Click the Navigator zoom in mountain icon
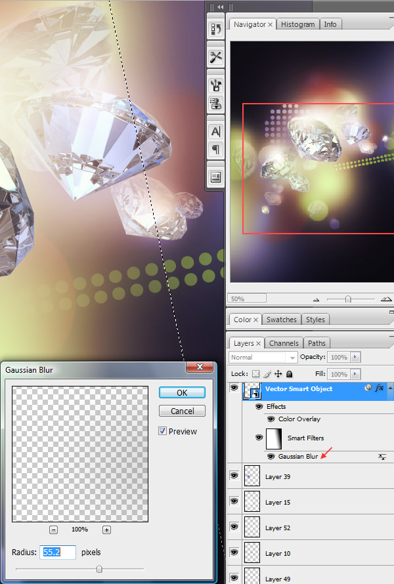The image size is (394, 584). point(386,299)
